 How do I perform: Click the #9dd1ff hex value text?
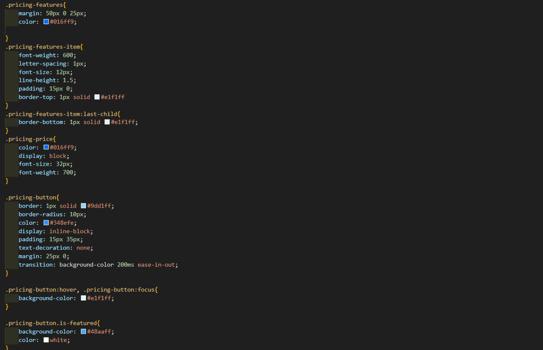coord(99,206)
